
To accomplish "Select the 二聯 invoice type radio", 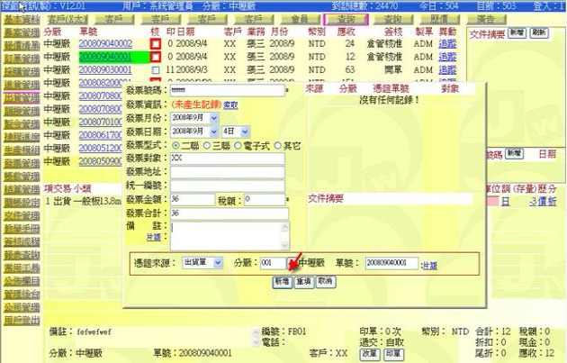I will (175, 145).
